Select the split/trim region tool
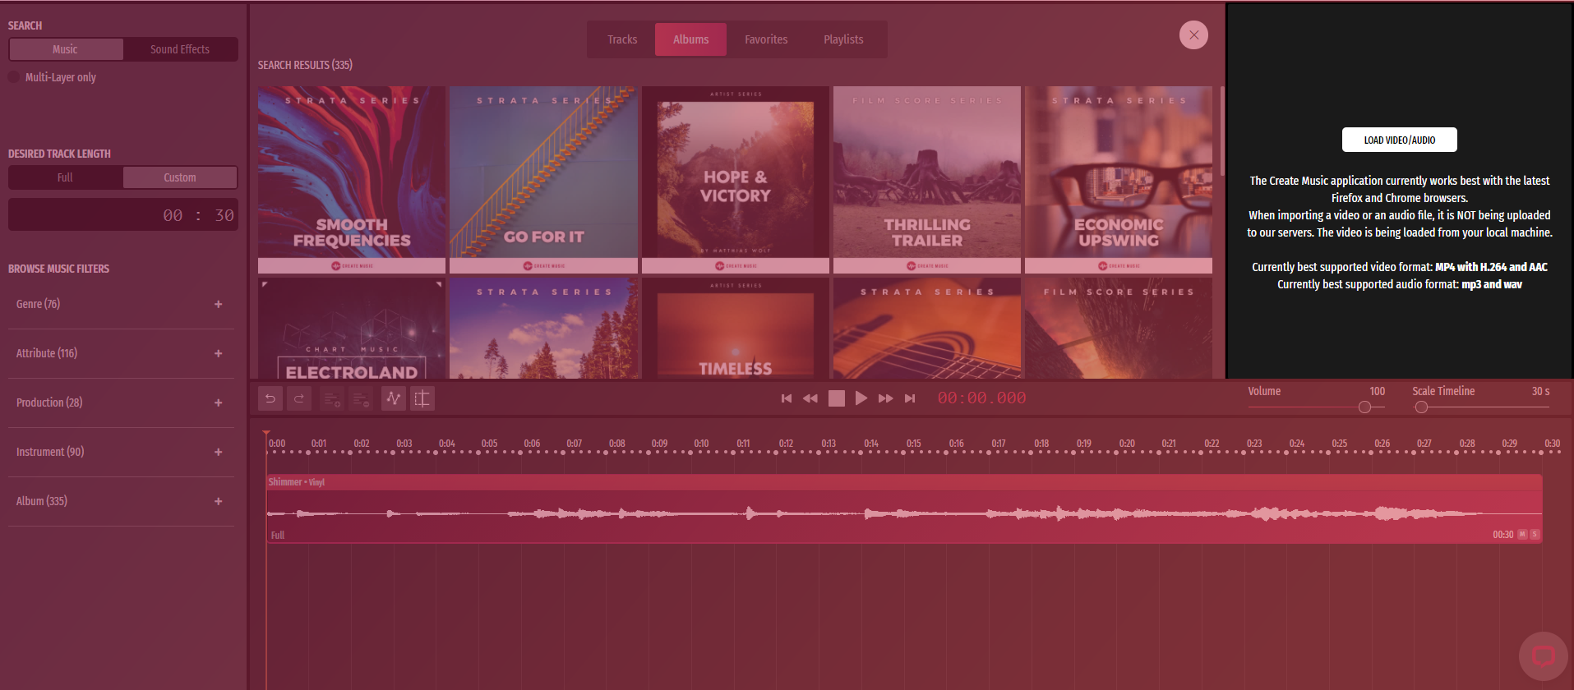 pos(422,398)
